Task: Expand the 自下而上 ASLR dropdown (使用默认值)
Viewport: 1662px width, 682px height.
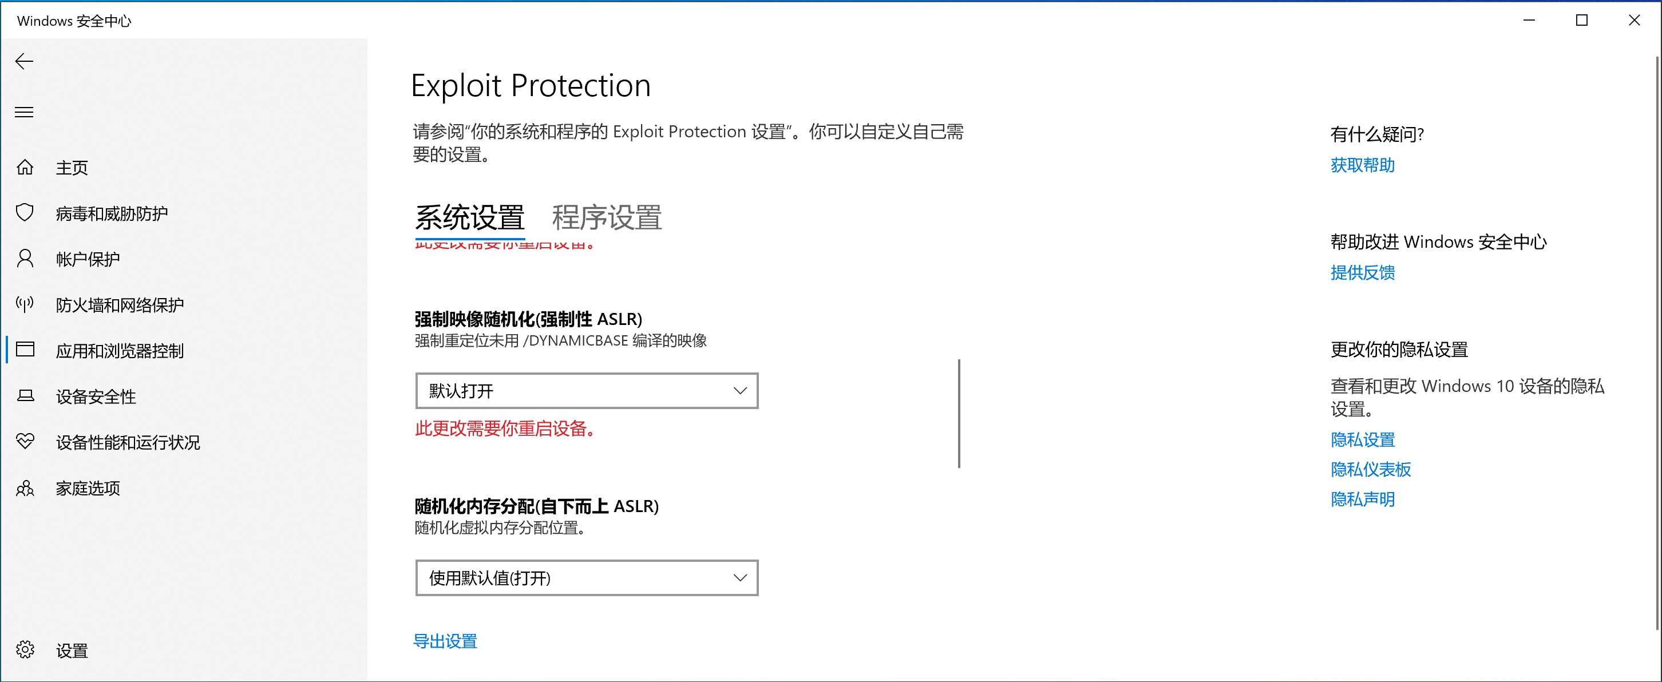Action: (x=586, y=577)
